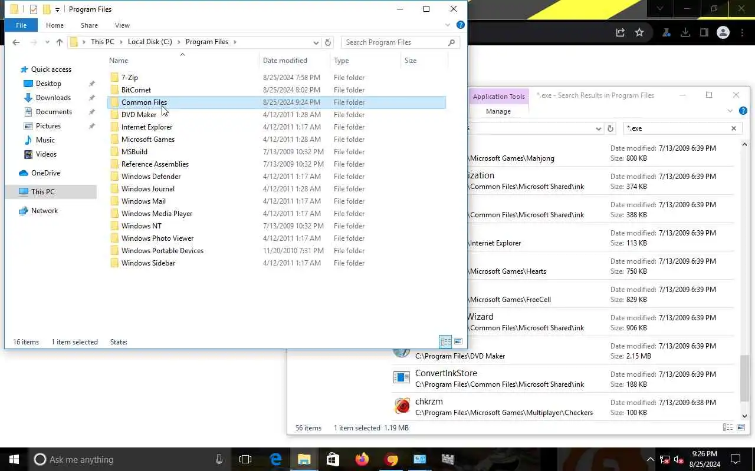The image size is (755, 471).
Task: Select Windows Journal folder
Action: [277, 189]
